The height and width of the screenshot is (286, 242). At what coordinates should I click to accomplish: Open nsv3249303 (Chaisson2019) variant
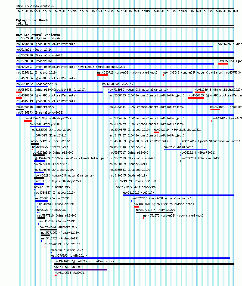click(136, 181)
